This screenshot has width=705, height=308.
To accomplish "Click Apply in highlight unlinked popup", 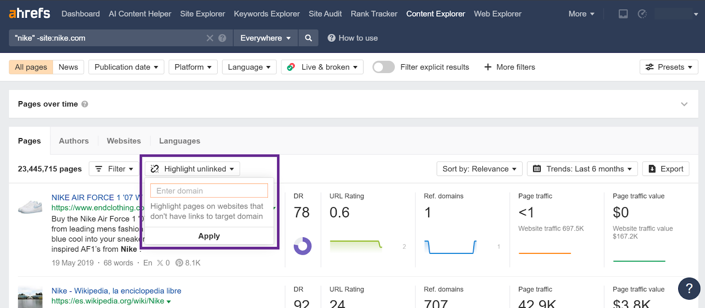I will tap(209, 236).
